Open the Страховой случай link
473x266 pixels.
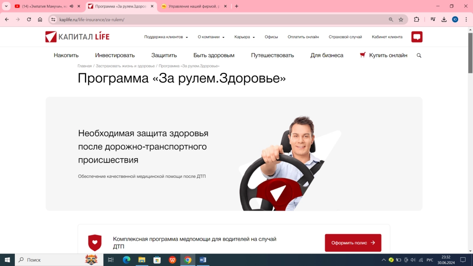point(345,37)
